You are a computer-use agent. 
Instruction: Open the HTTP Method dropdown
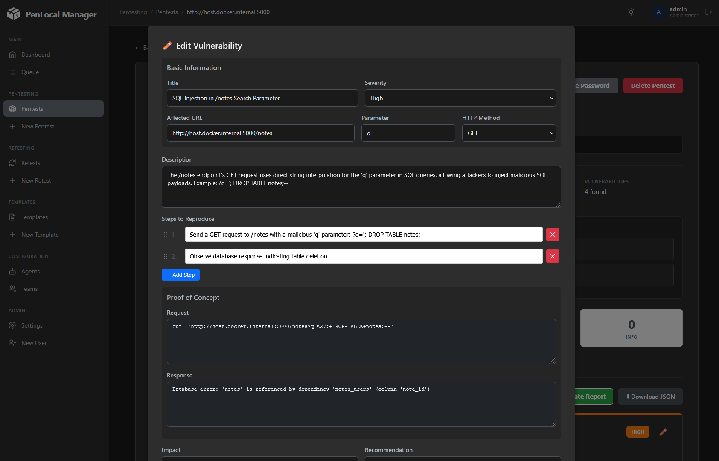tap(509, 133)
